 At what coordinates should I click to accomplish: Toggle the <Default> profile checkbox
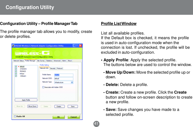click(16, 76)
